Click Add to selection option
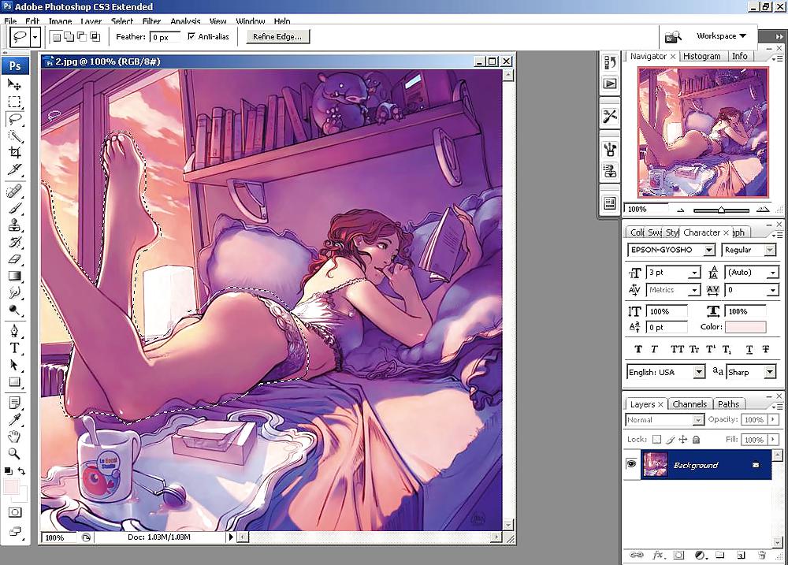This screenshot has height=565, width=788. (69, 37)
